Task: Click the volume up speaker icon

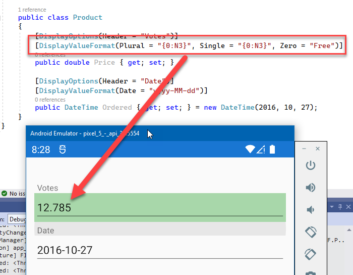Action: (x=311, y=188)
